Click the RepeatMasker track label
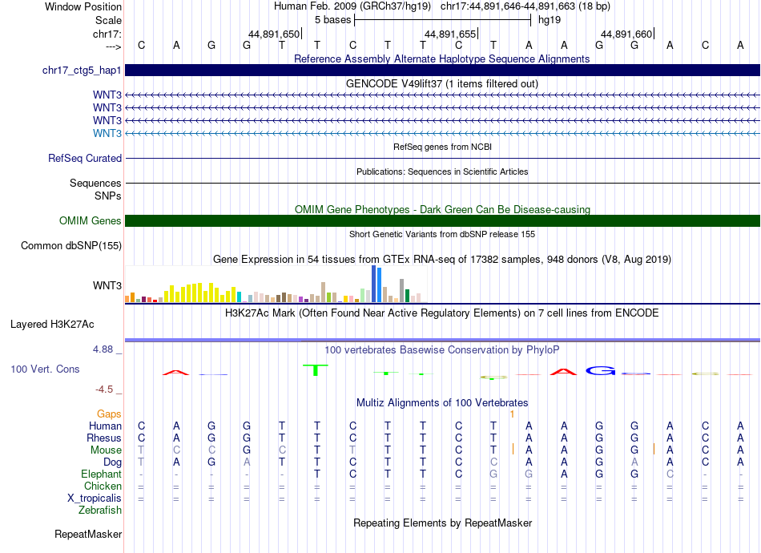 click(88, 535)
